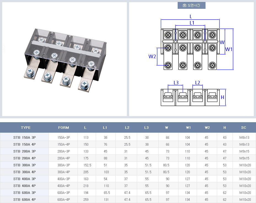The width and height of the screenshot is (256, 203).
Task: Select the STB 400A 4P type cell
Action: click(25, 186)
